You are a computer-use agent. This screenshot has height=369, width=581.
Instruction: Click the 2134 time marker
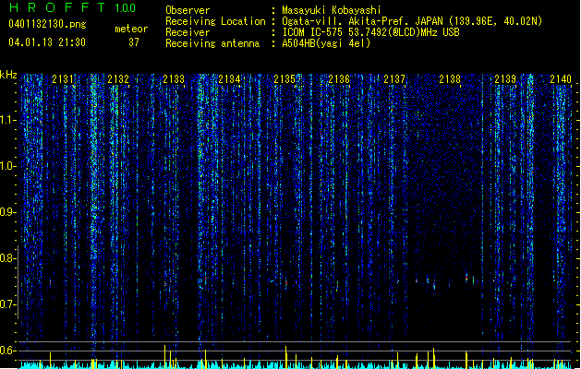click(x=229, y=79)
